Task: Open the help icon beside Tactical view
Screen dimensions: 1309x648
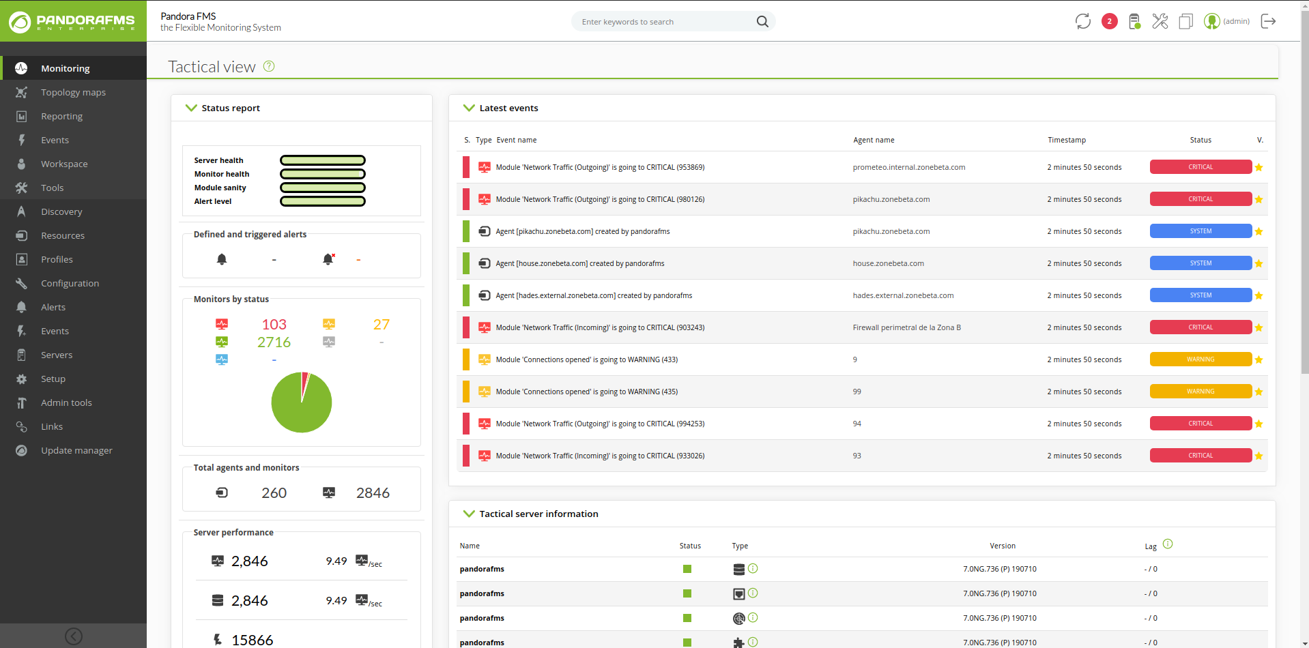Action: (269, 66)
